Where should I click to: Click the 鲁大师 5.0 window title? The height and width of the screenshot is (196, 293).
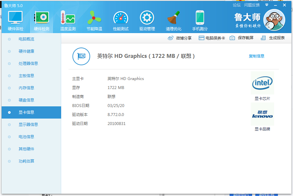13,6
